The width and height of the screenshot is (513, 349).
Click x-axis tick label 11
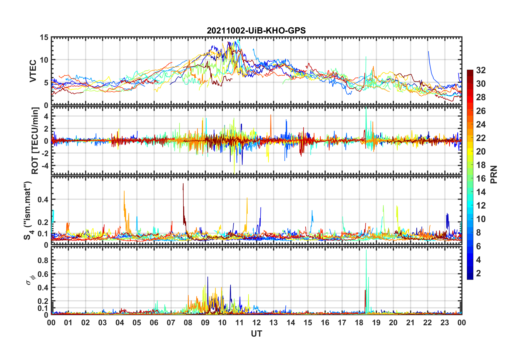240,323
